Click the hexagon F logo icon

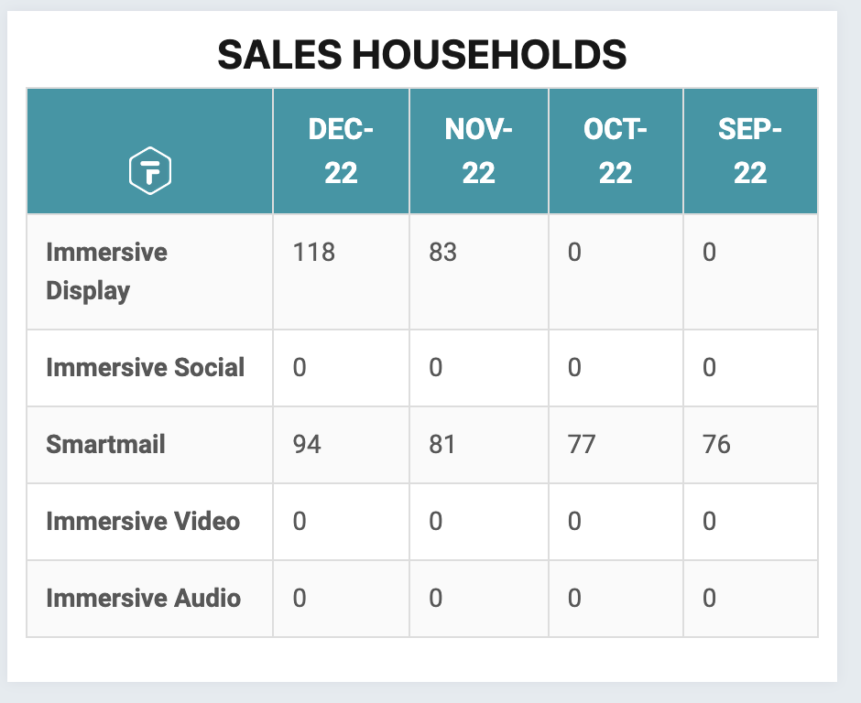pyautogui.click(x=150, y=171)
